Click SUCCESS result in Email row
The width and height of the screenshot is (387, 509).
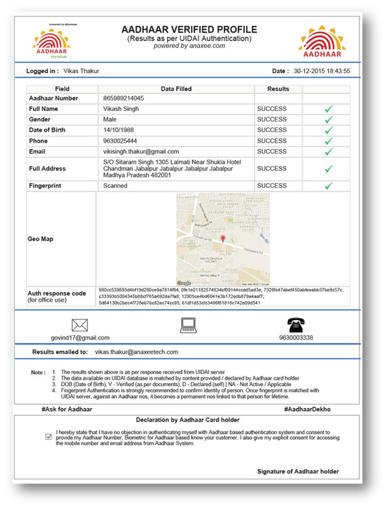(272, 151)
